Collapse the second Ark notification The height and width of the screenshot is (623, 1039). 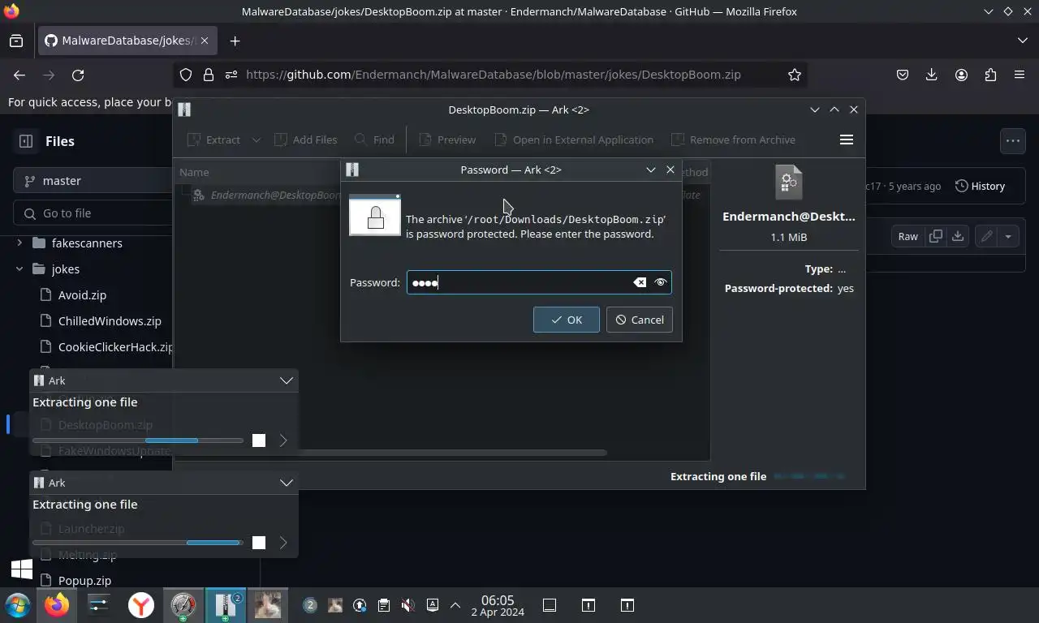point(287,483)
